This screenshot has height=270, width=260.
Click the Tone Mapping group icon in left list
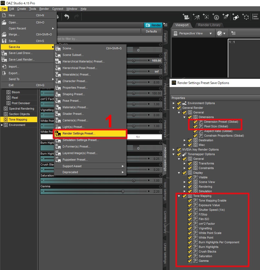pos(6,119)
